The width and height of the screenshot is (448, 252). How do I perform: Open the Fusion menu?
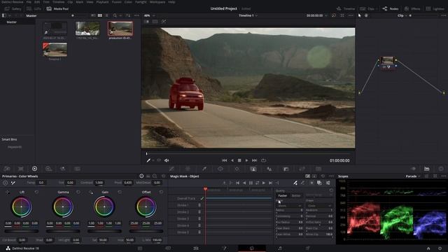coord(117,2)
